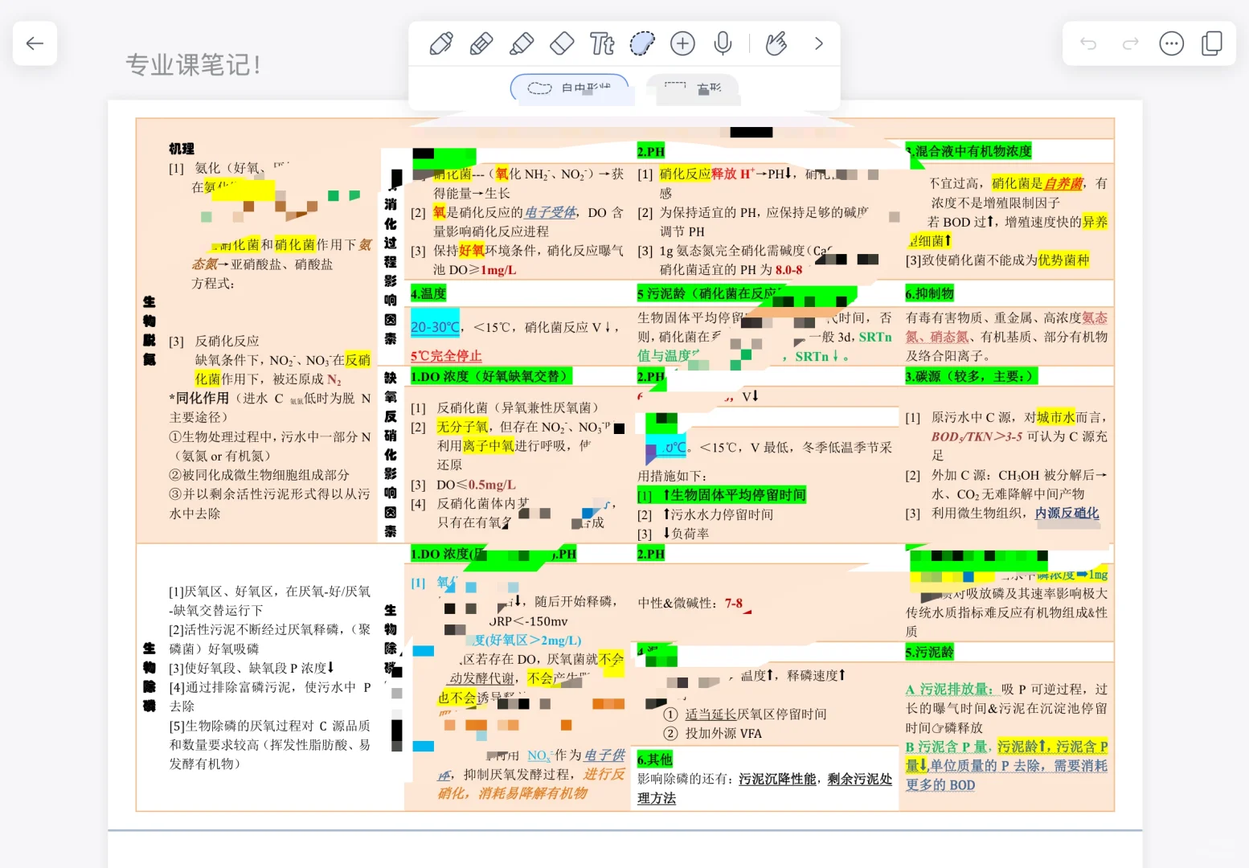The image size is (1249, 868).
Task: Start a voice recording with the microphone tool
Action: pos(722,43)
